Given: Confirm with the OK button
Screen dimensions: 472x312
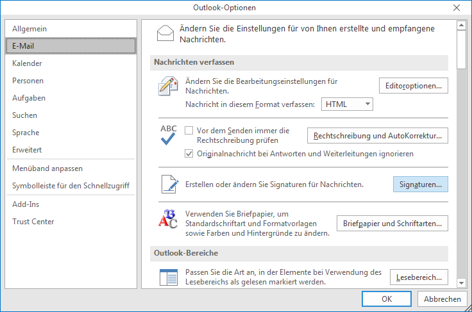Looking at the screenshot, I should click(387, 299).
